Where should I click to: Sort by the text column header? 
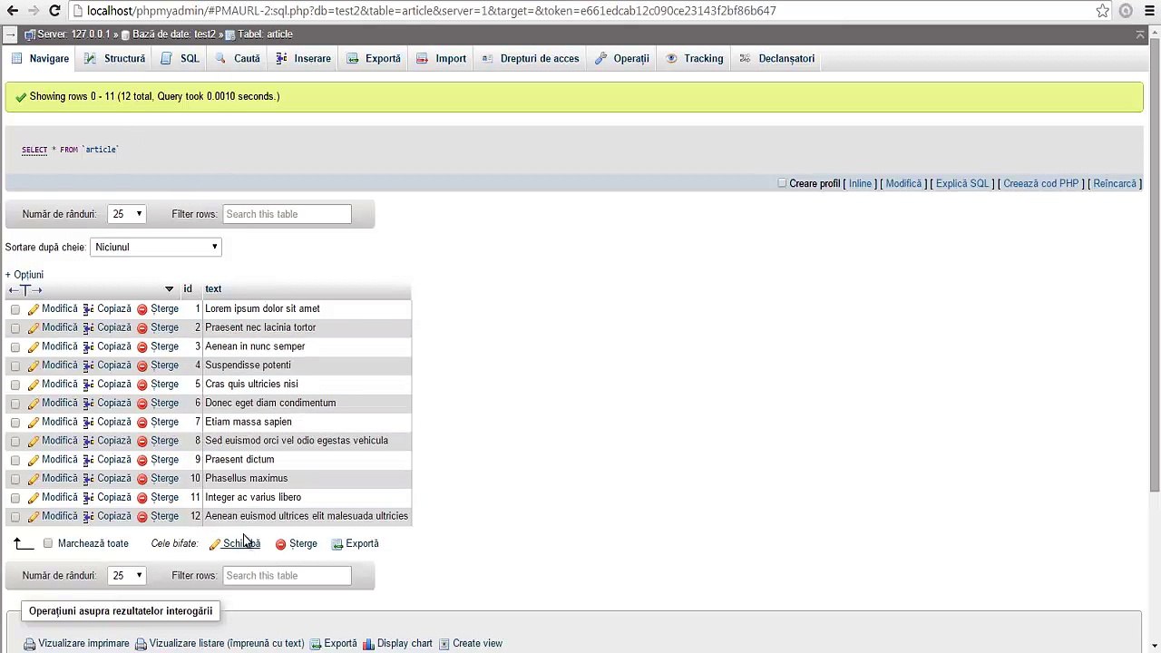(x=213, y=288)
